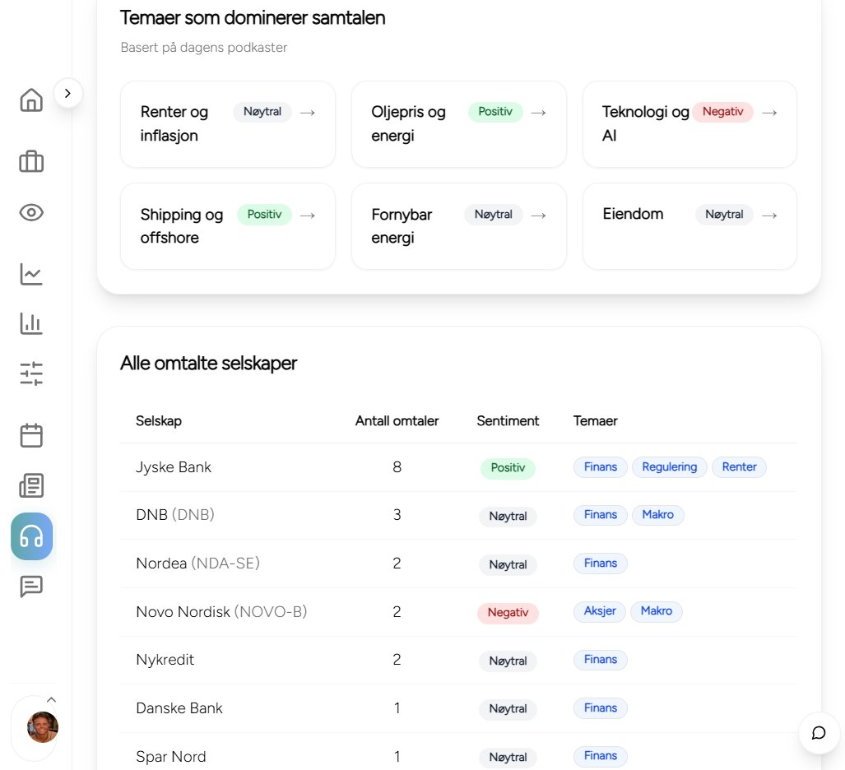The image size is (845, 770).
Task: Open the line chart icon in sidebar
Action: pos(31,274)
